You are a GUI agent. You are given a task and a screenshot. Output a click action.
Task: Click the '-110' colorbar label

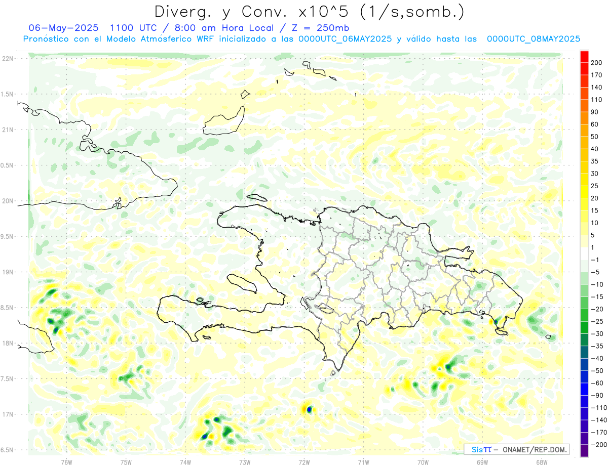pos(598,408)
